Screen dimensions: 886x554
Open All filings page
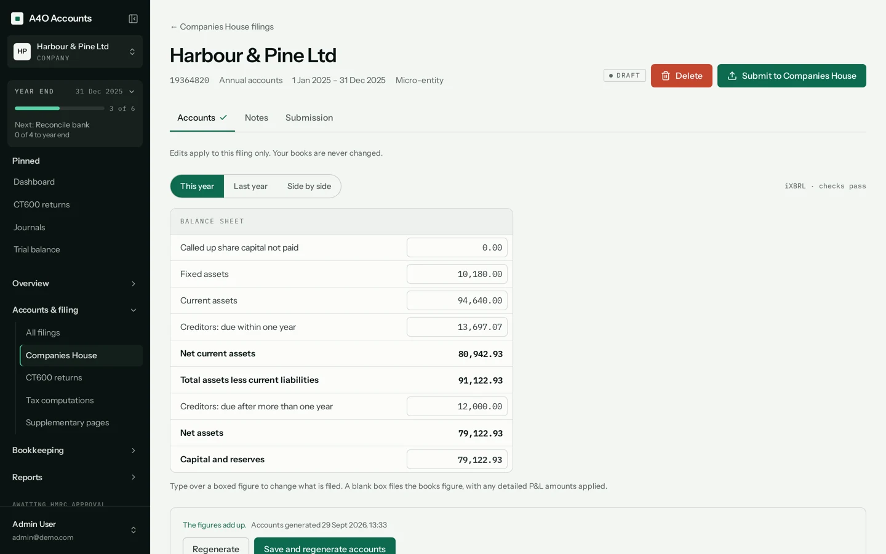pos(81,333)
